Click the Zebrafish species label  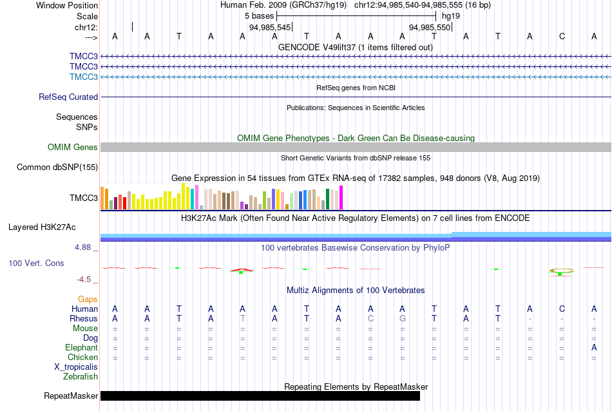point(81,377)
